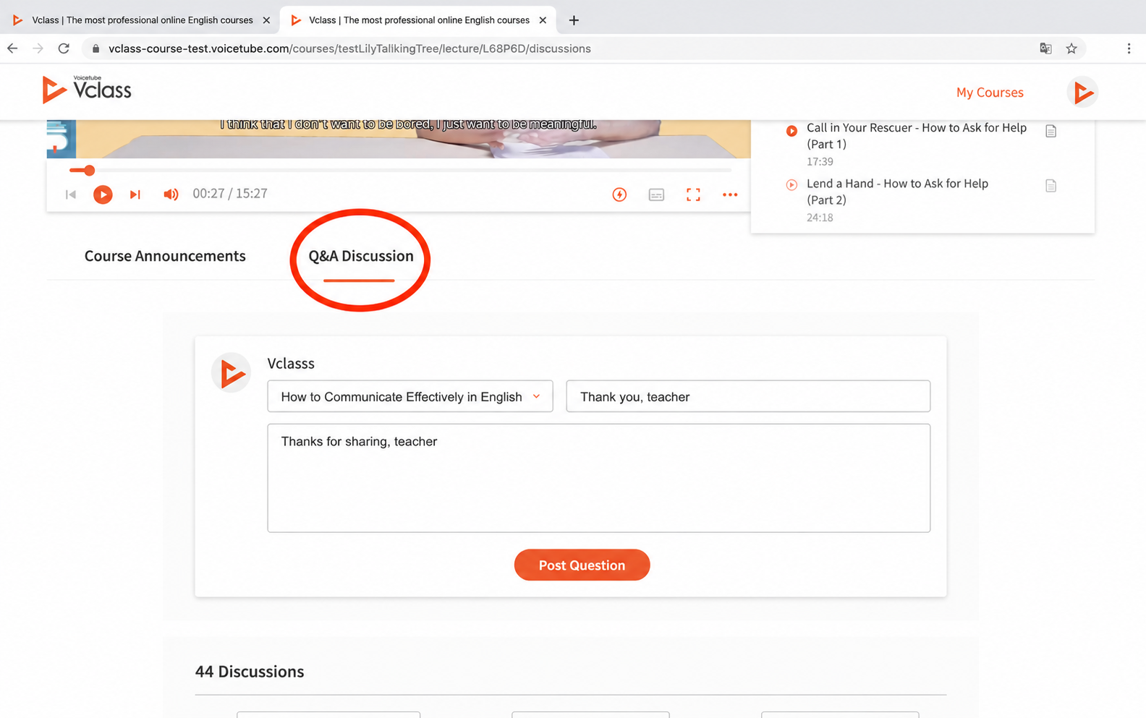
Task: Click Post Question button
Action: 582,565
